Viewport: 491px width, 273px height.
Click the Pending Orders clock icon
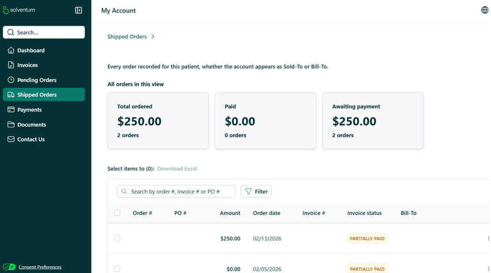click(11, 80)
